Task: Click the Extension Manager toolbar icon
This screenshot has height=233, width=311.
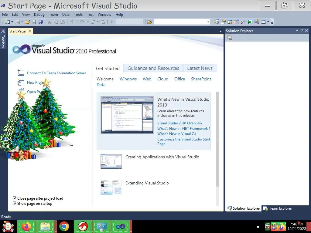Action: [x=256, y=22]
